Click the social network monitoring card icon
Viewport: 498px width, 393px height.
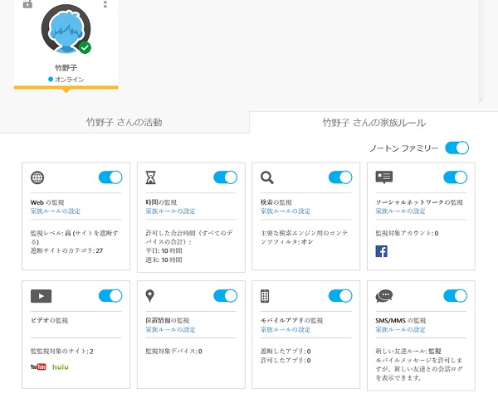coord(384,177)
